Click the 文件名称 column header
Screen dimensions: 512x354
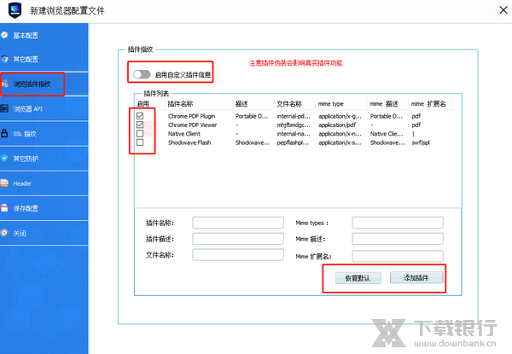(x=289, y=104)
